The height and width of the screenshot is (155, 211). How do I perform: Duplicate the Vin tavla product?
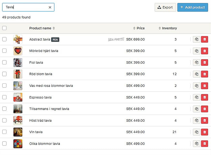click(x=196, y=132)
